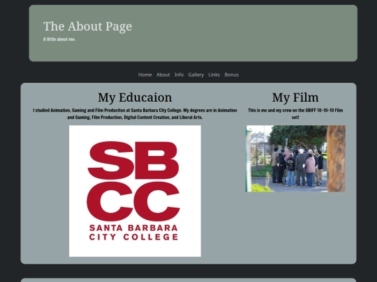Open the Home navigation link
This screenshot has width=377, height=282.
coord(145,75)
